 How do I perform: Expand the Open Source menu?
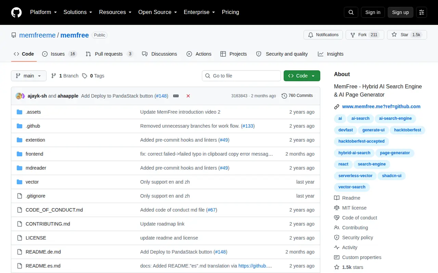coord(158,12)
